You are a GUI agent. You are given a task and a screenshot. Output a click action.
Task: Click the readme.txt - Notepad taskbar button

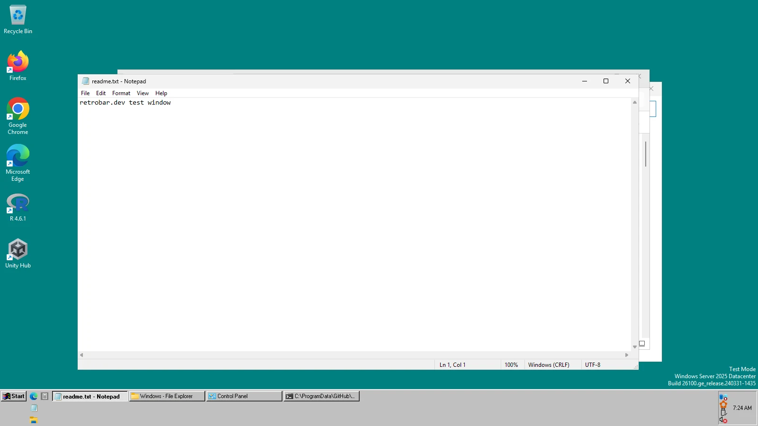(90, 396)
